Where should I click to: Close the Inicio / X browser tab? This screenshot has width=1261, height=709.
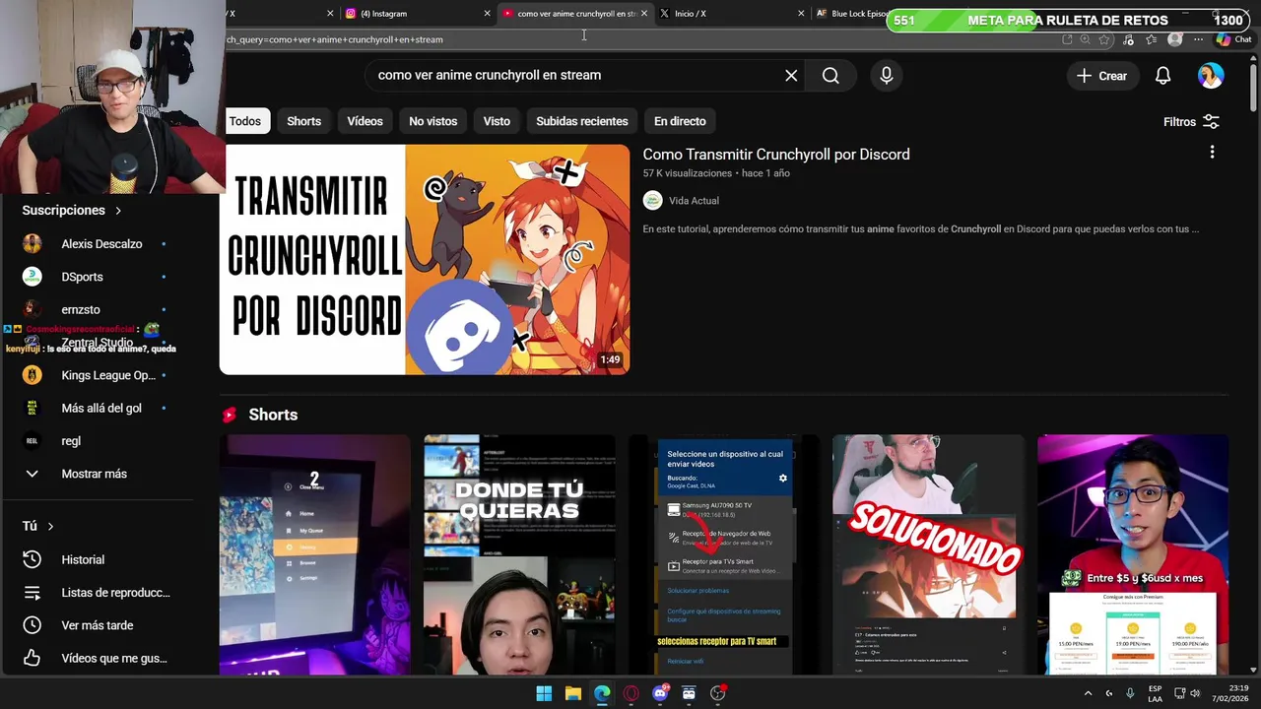click(x=800, y=14)
